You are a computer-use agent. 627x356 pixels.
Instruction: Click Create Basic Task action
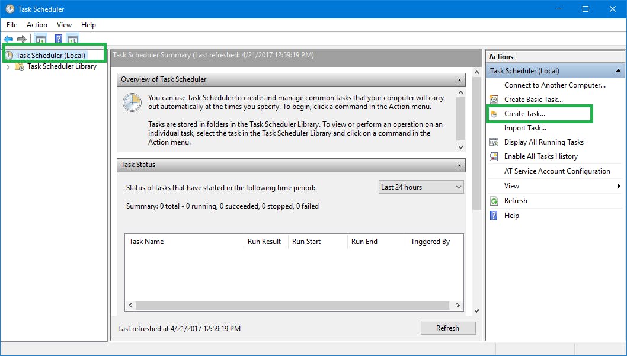[x=533, y=100]
